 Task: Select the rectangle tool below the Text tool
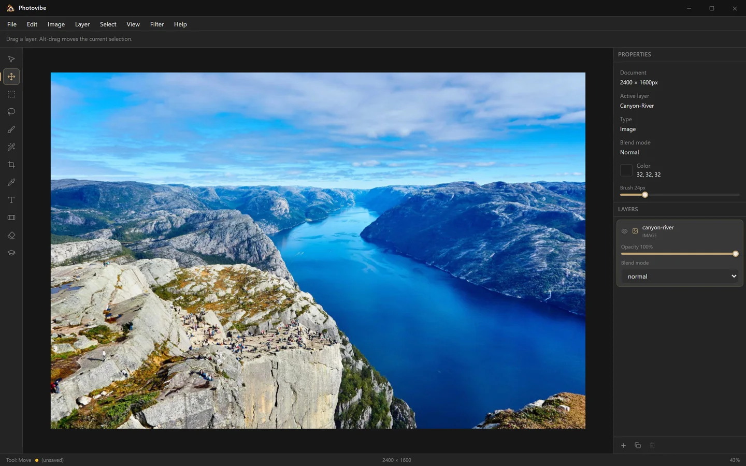click(x=11, y=217)
